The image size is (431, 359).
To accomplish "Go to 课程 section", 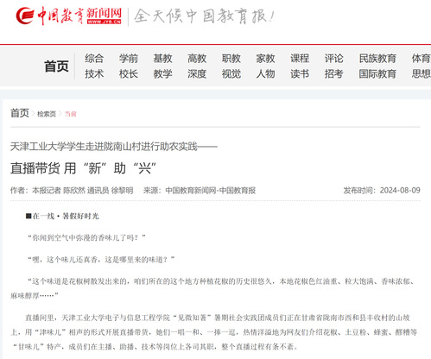I will pos(300,59).
